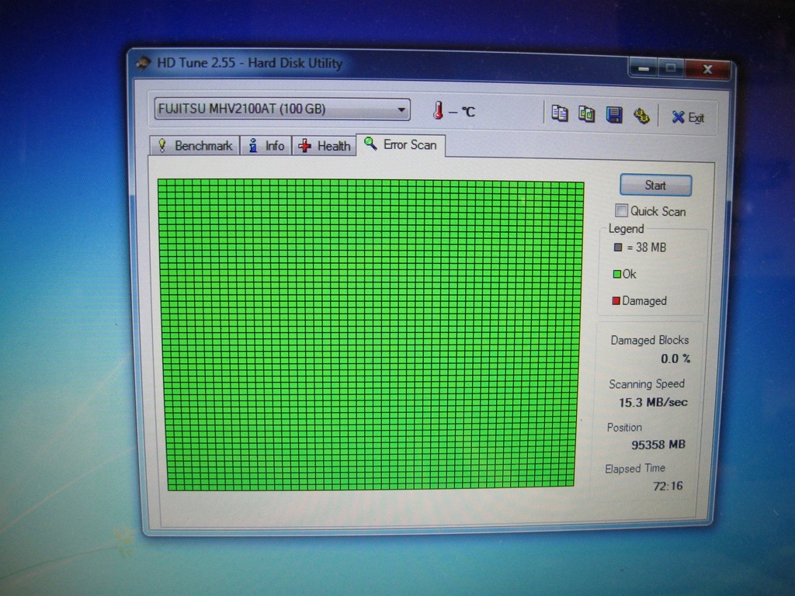Minimize the HD Tune window
The image size is (795, 596).
pyautogui.click(x=644, y=68)
